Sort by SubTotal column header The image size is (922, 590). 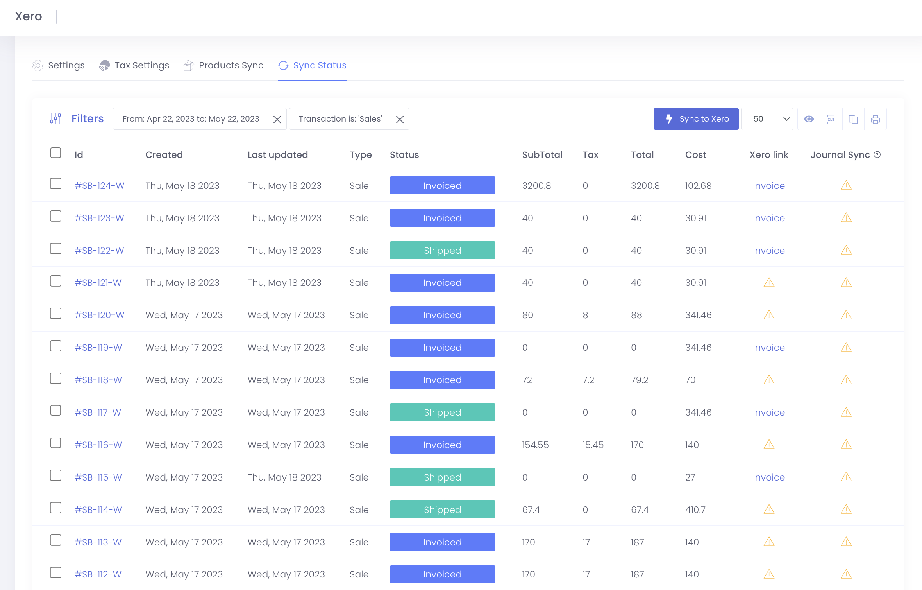[542, 155]
